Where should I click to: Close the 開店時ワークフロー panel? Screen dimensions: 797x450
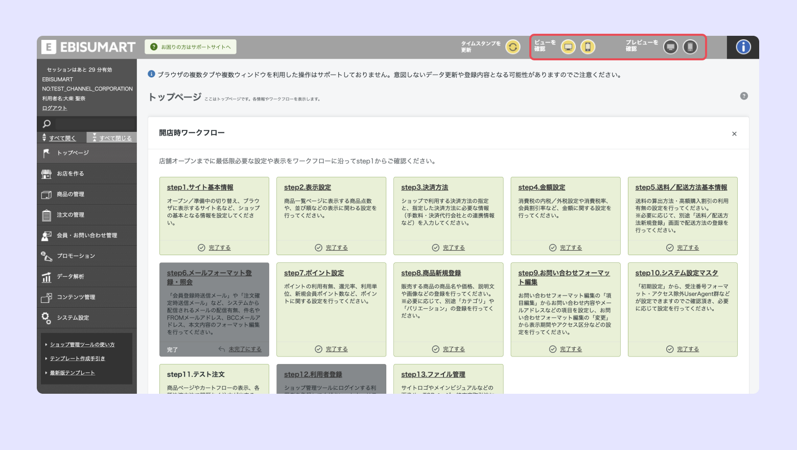tap(734, 134)
